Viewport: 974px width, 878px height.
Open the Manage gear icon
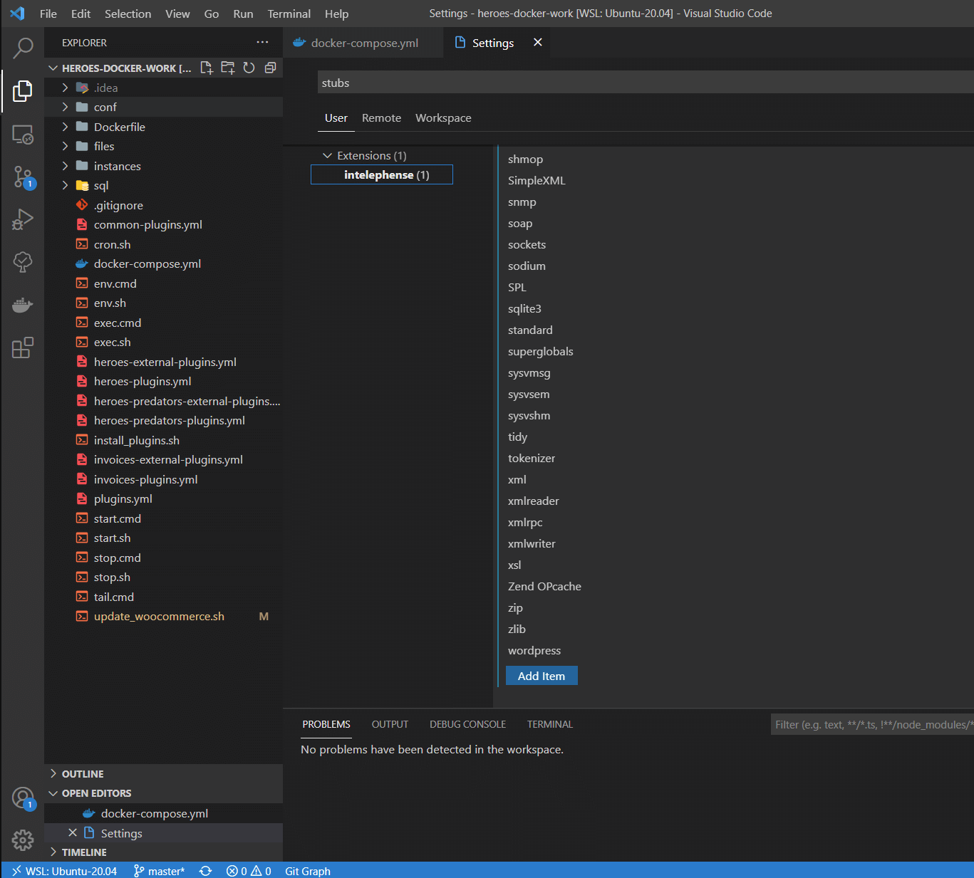pyautogui.click(x=23, y=840)
